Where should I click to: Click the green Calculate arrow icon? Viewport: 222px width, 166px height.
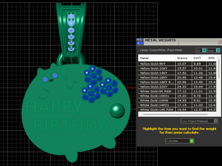pos(191,141)
